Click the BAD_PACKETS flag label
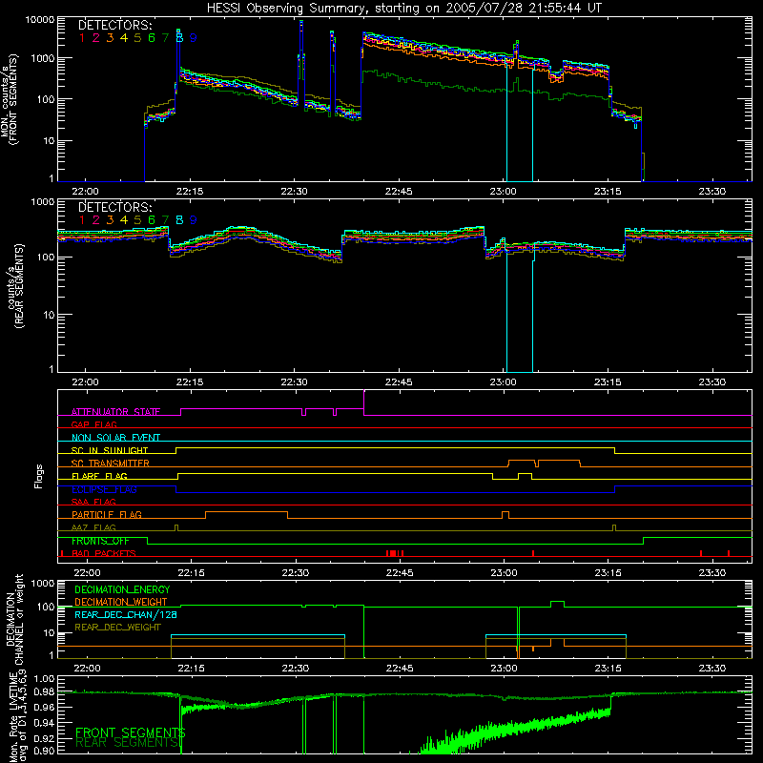The height and width of the screenshot is (763, 763). 104,553
